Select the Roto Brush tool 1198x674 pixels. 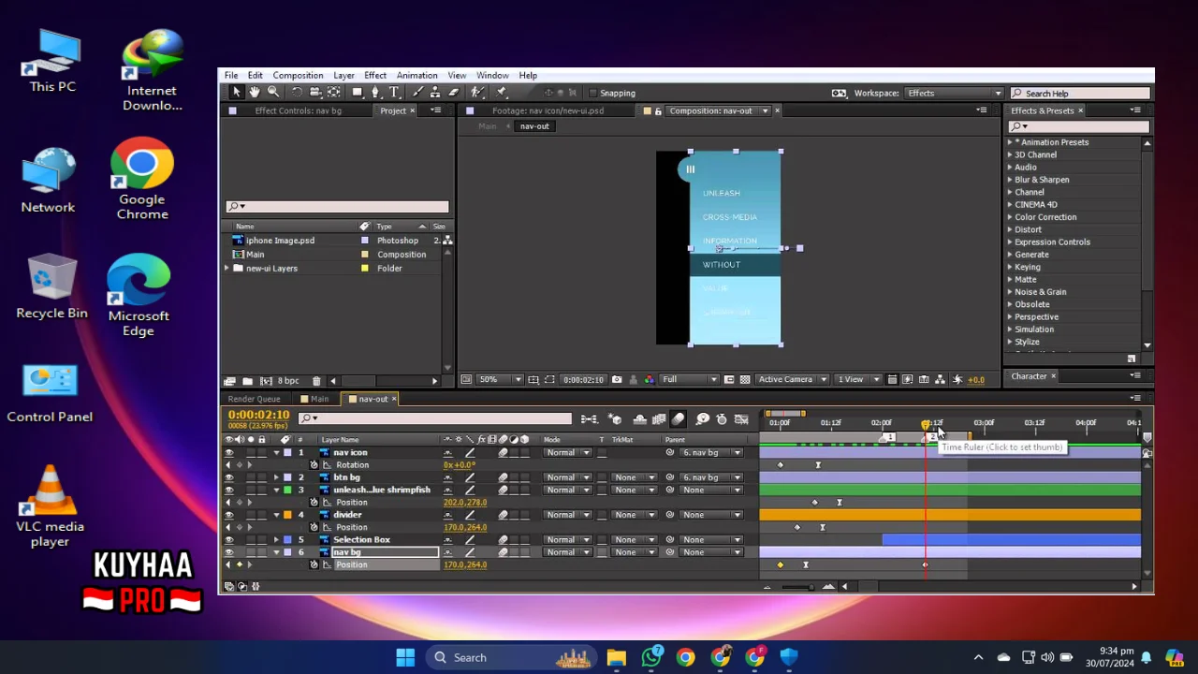477,92
